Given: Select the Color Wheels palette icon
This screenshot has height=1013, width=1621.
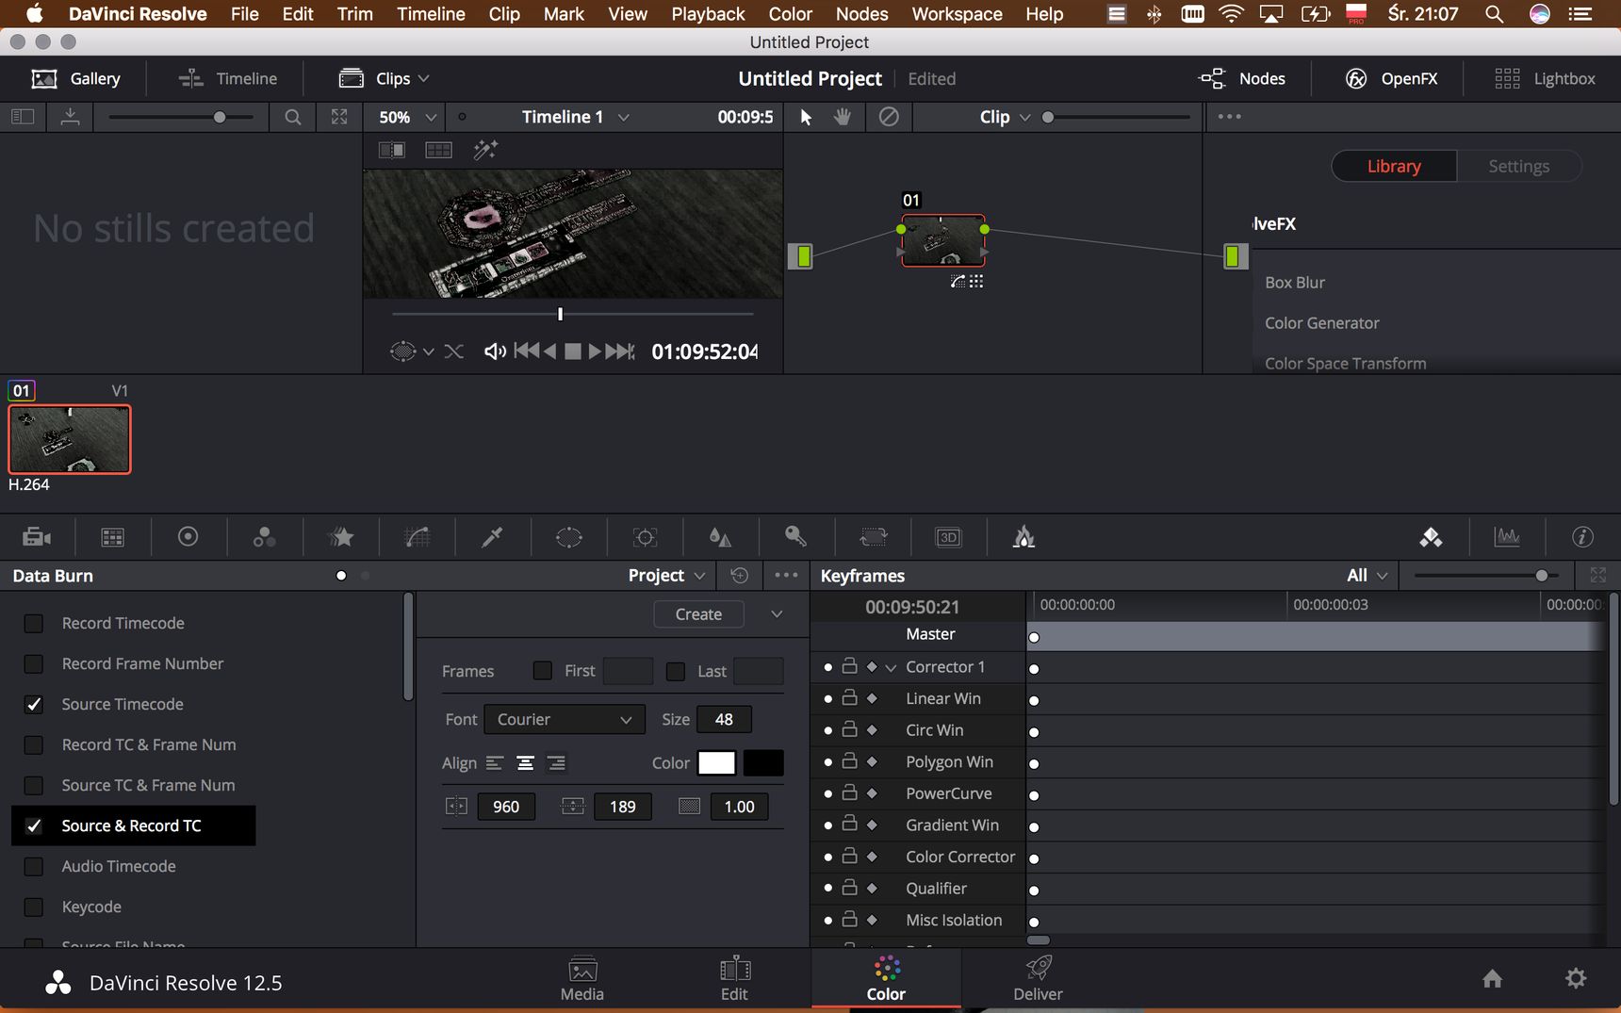Looking at the screenshot, I should [x=188, y=537].
